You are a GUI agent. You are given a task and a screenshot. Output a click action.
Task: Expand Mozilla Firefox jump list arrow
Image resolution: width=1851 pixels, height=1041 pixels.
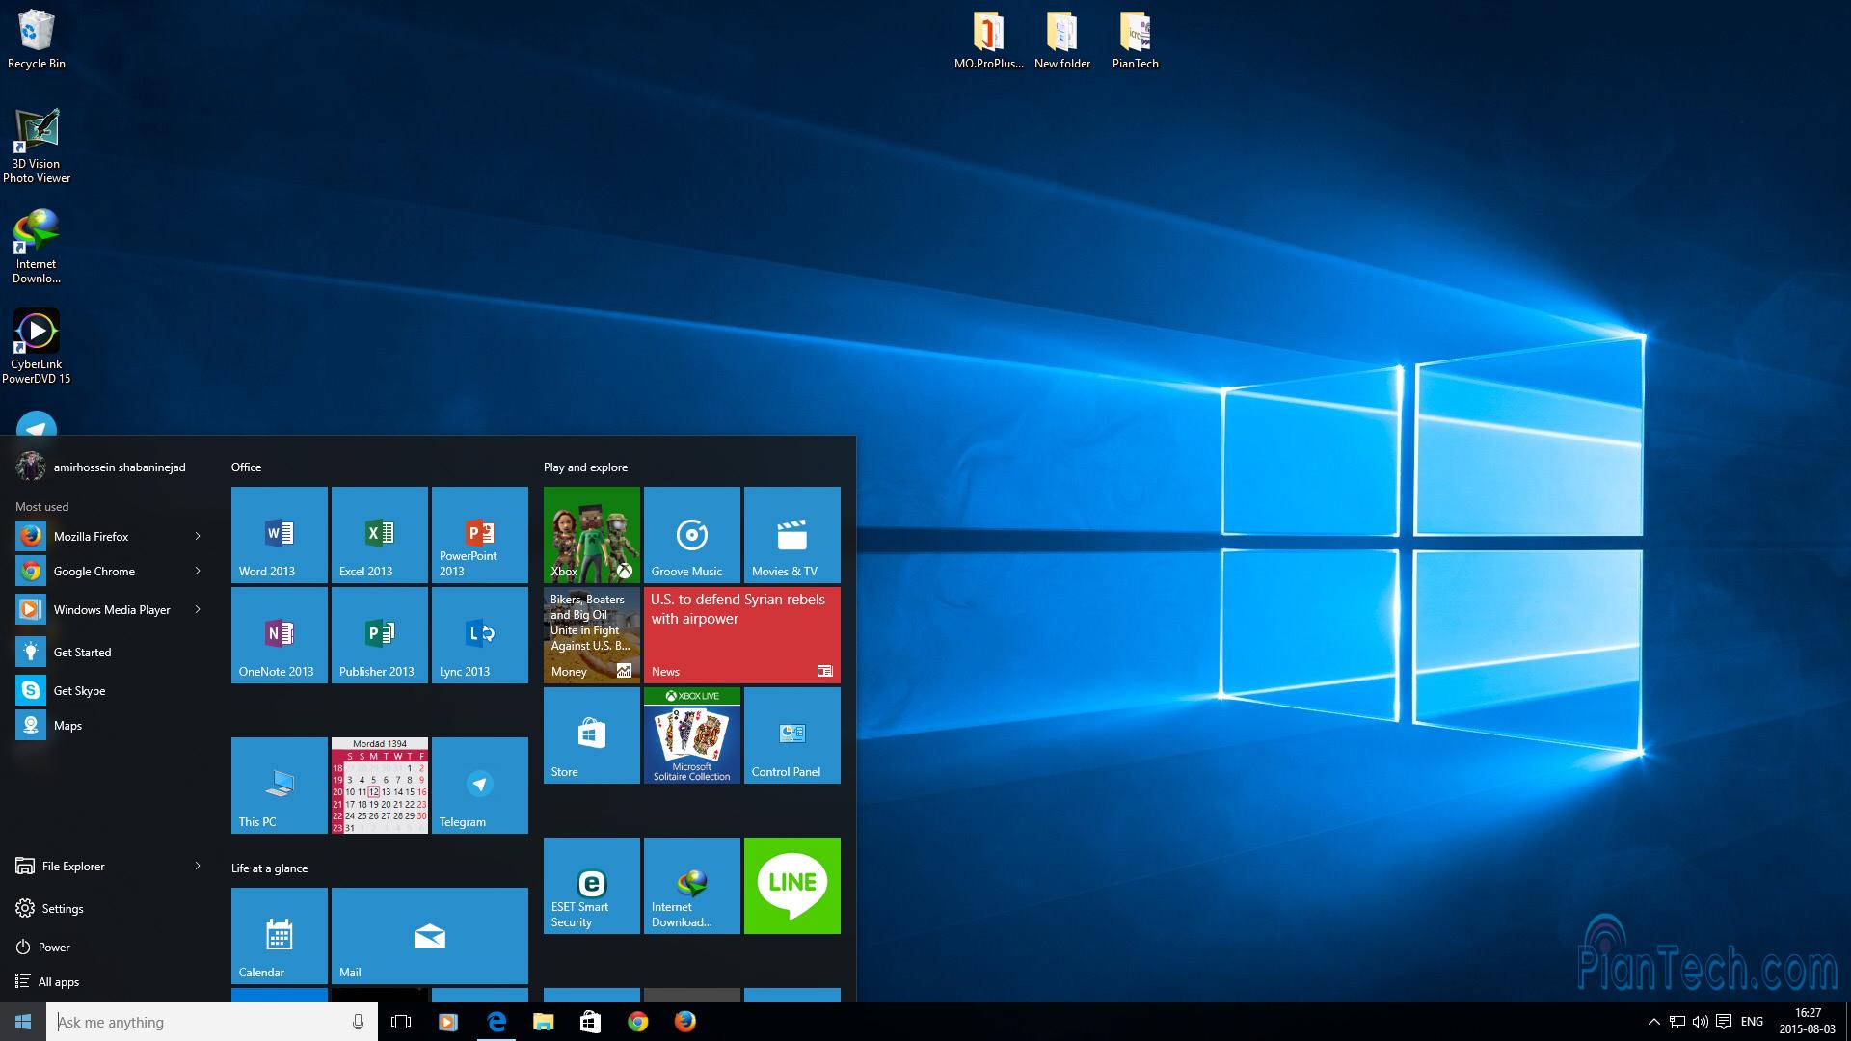[x=198, y=536]
